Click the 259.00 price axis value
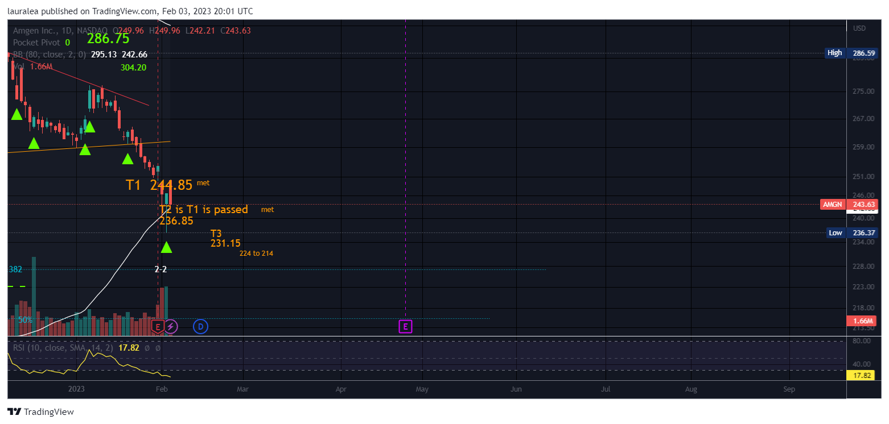This screenshot has height=424, width=889. pos(863,147)
